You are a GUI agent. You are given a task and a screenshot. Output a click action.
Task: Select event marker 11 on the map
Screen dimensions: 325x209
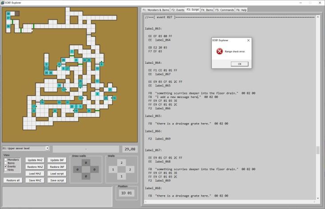pos(97,81)
